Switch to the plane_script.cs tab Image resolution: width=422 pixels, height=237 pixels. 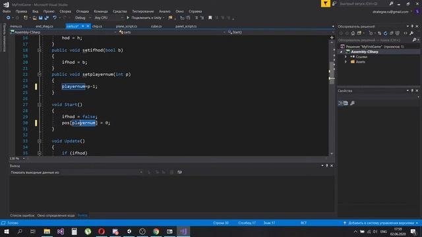pos(127,26)
